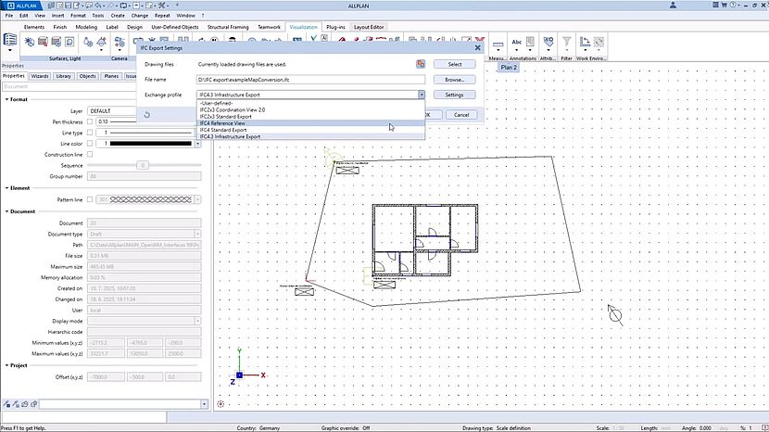
Task: Click the Sequence slider handle
Action: pos(143,165)
